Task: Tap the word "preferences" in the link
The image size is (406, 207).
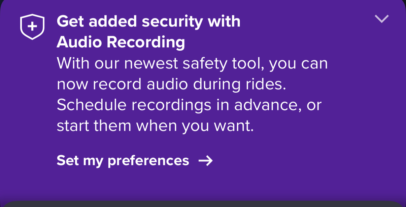Action: point(148,161)
